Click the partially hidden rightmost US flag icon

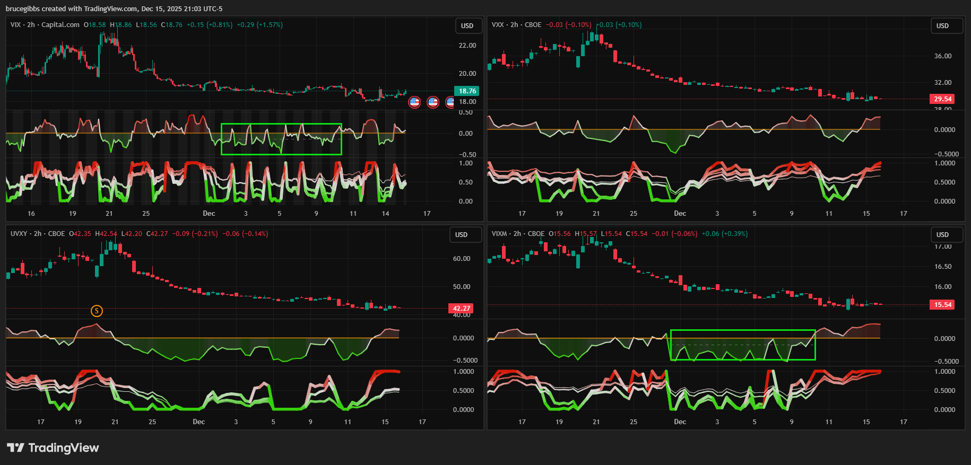(450, 102)
